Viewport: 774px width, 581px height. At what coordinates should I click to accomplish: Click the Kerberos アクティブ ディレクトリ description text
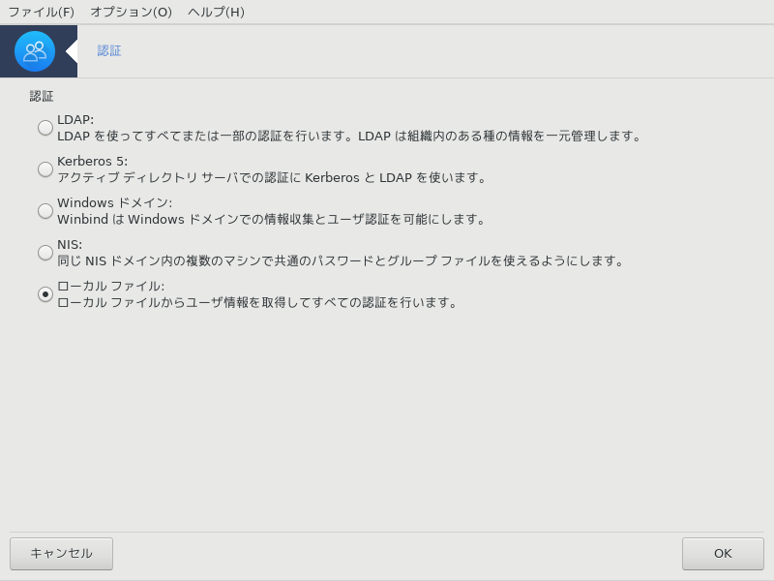click(x=272, y=177)
